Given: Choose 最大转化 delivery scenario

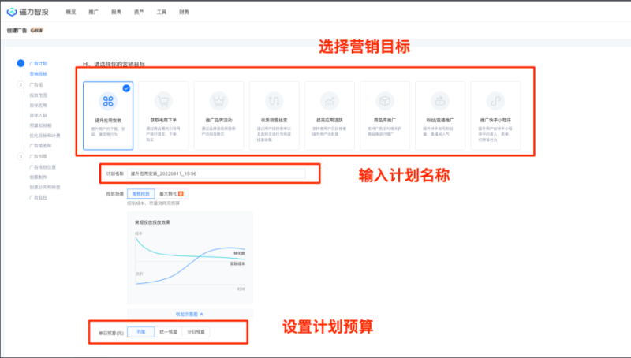Looking at the screenshot, I should click(171, 194).
